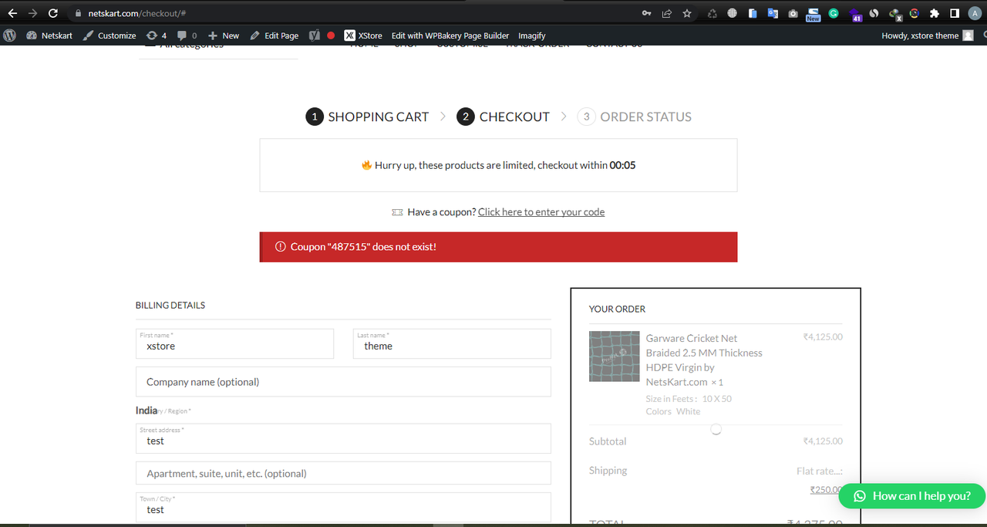
Task: Open the extension labeled New
Action: point(814,14)
